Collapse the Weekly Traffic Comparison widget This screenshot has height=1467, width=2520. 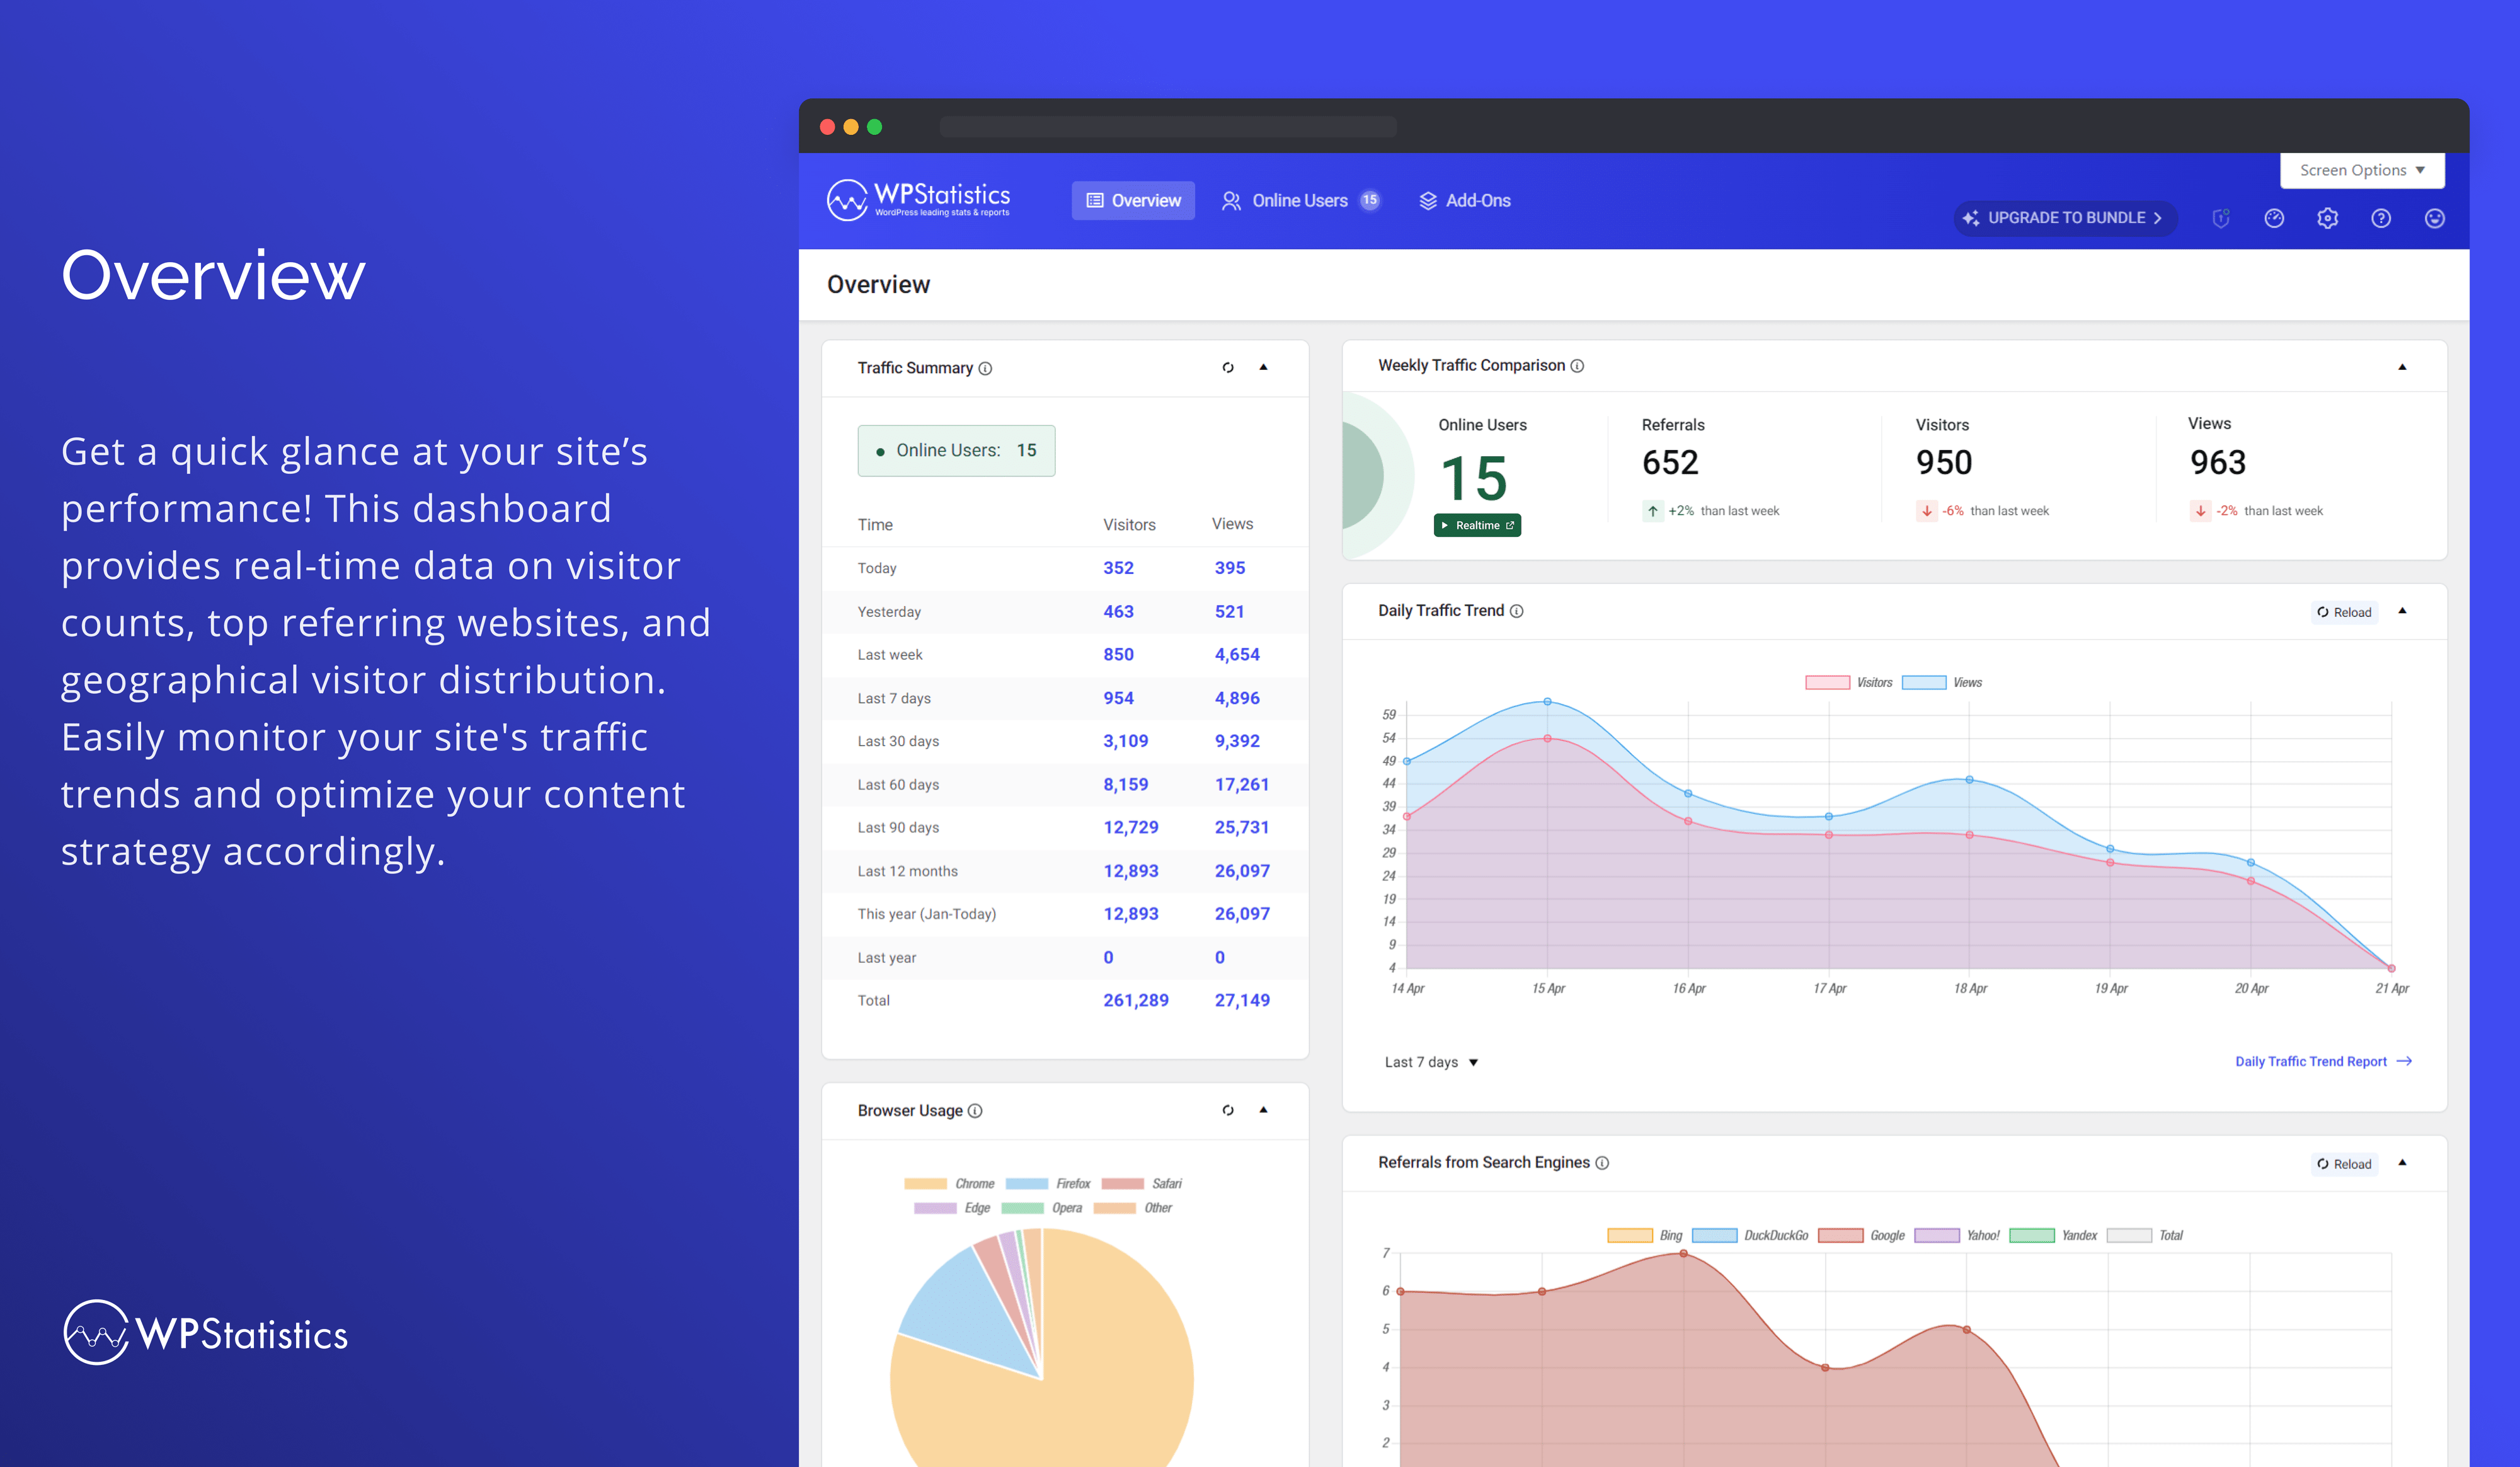(2402, 367)
